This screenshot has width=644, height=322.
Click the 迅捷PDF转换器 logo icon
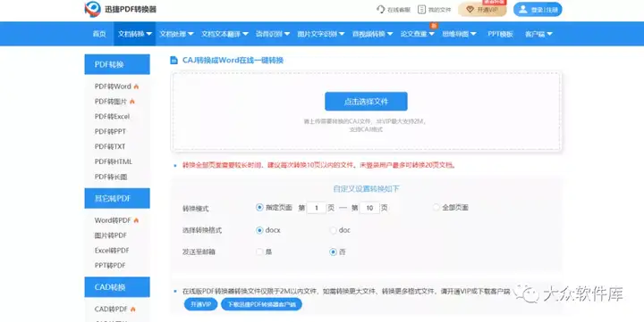[92, 9]
